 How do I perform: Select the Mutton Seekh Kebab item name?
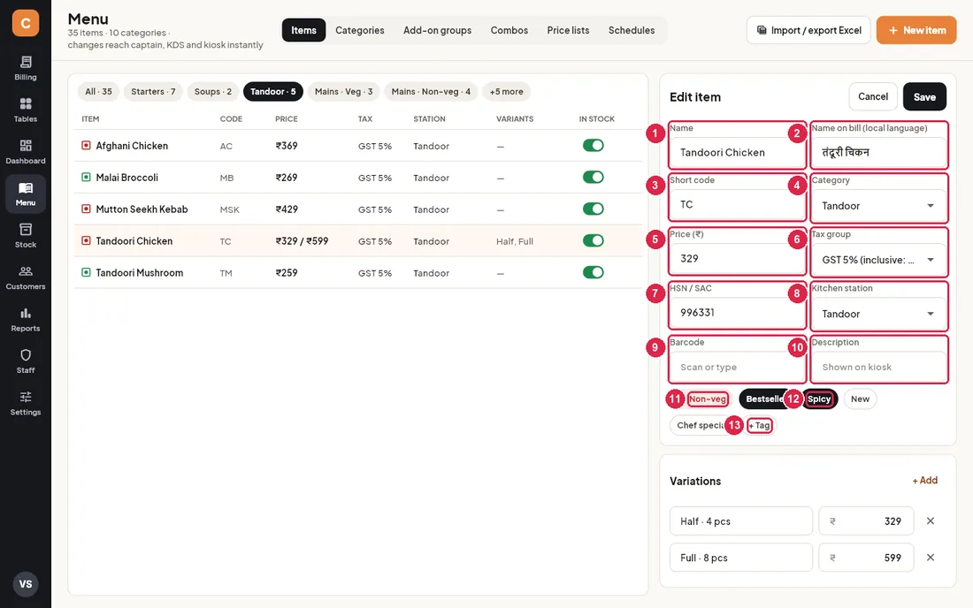click(142, 209)
